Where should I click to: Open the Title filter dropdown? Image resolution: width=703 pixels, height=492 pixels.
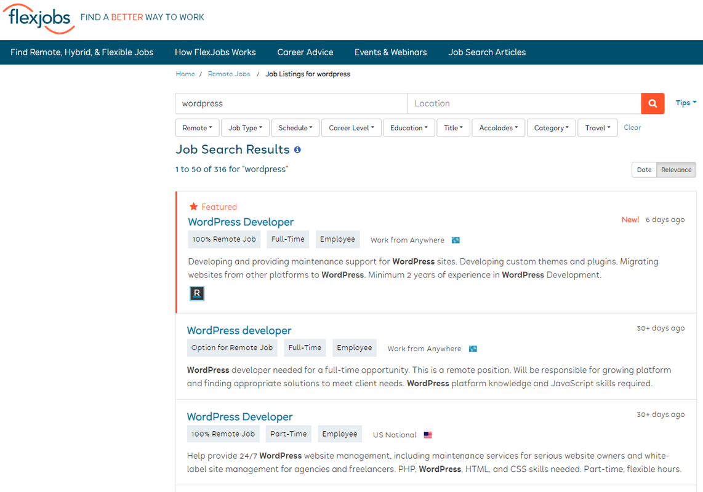(x=453, y=128)
